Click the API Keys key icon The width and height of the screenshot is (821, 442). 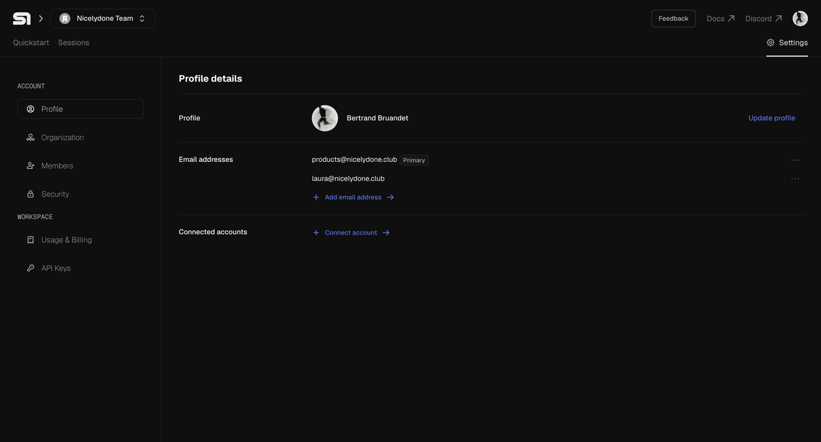30,268
